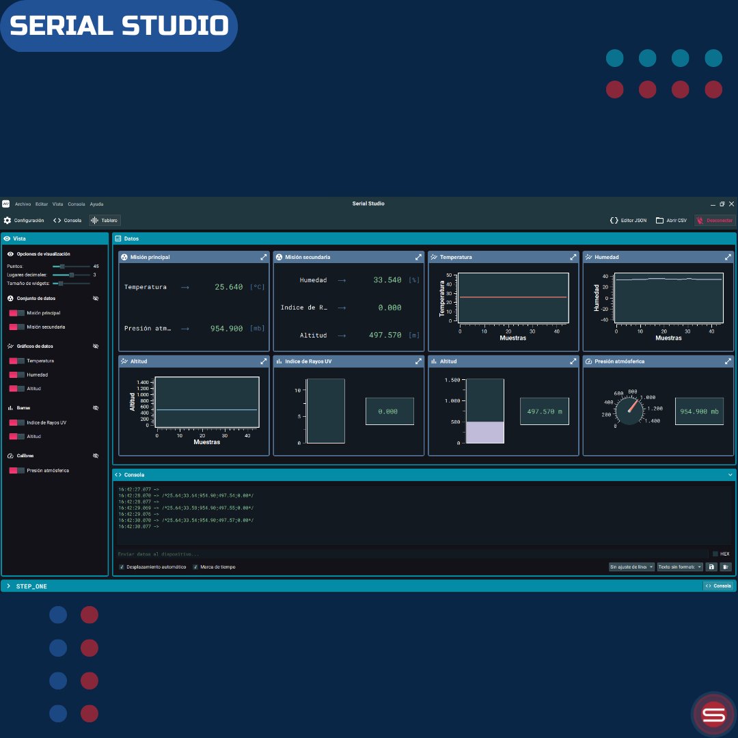Expand the Altitud line graph widget
738x738 pixels.
pyautogui.click(x=264, y=361)
